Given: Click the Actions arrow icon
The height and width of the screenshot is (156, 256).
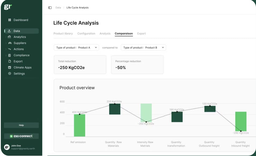Looking at the screenshot, I should [10, 49].
